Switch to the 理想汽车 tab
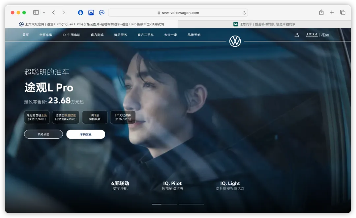 (264, 24)
